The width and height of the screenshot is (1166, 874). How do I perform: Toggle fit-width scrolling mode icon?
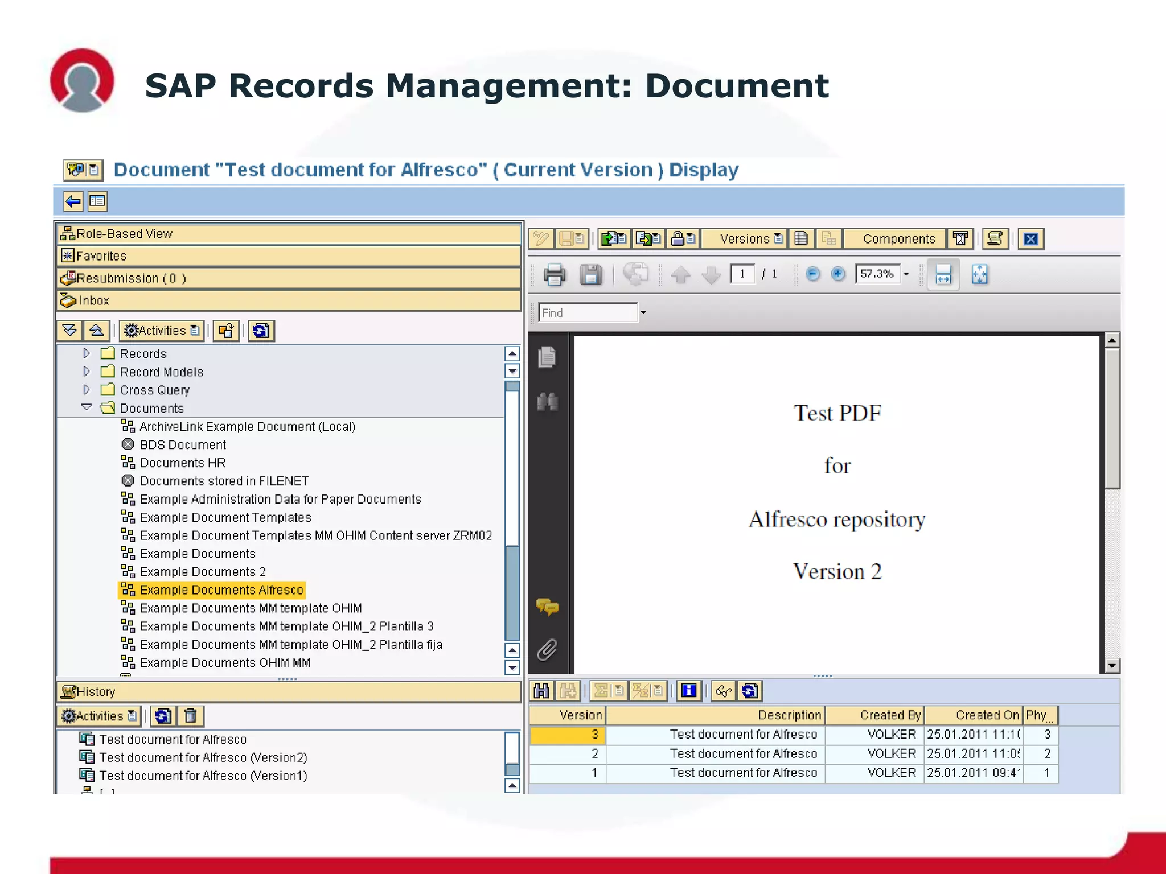pyautogui.click(x=943, y=274)
